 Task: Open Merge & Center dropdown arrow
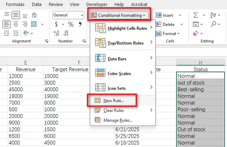tap(42, 24)
